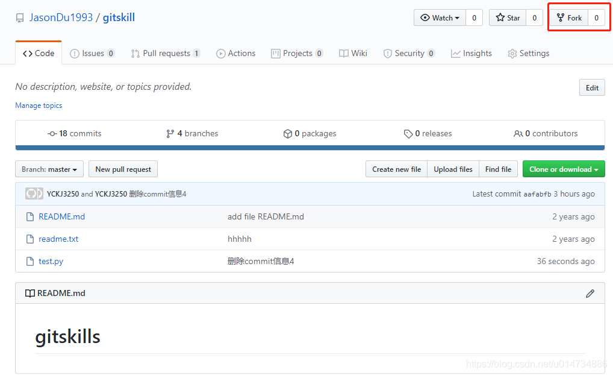Viewport: 613px width, 375px height.
Task: Click the commit author avatar thumbnails
Action: [34, 194]
